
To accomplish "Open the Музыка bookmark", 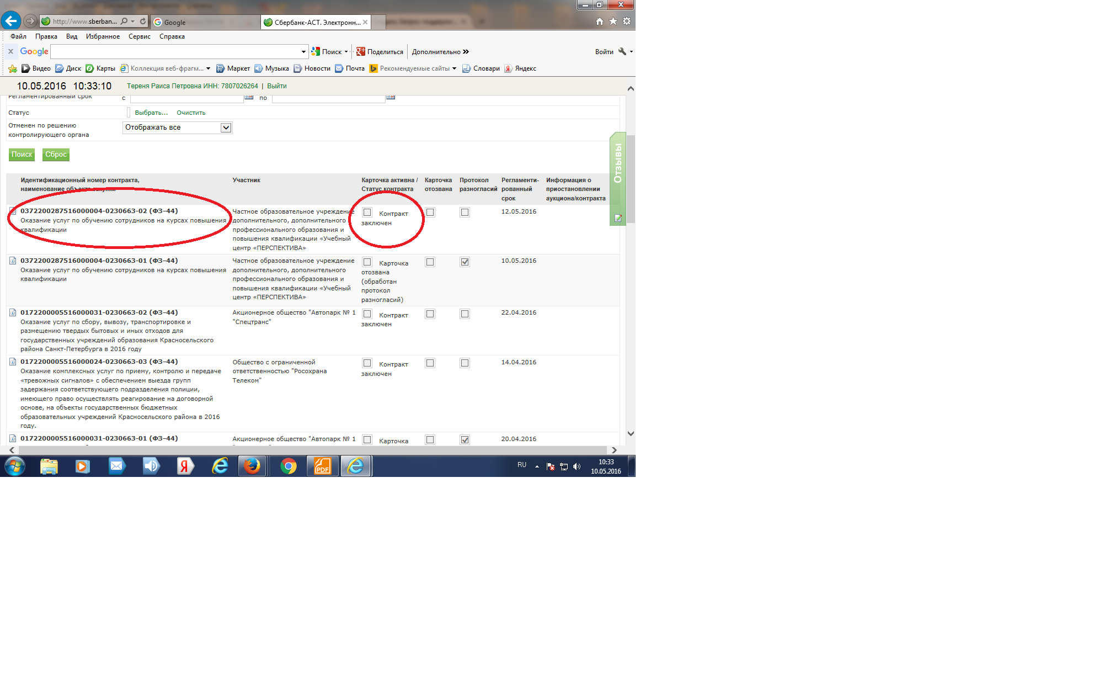I will pos(271,68).
